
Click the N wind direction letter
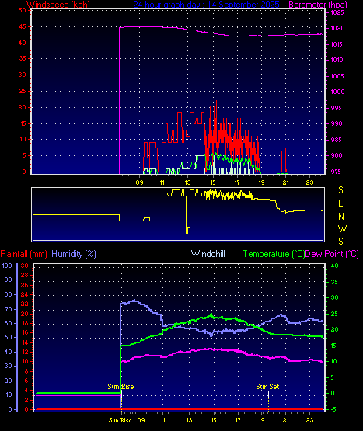341,217
